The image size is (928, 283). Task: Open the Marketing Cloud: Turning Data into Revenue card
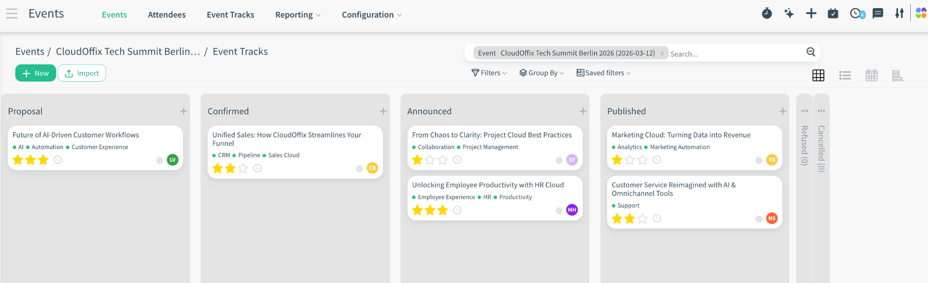pos(694,148)
